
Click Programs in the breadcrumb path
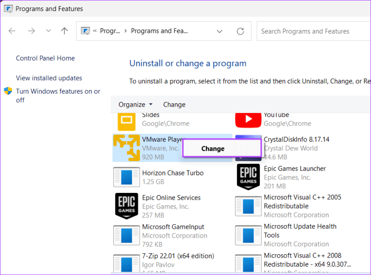point(110,30)
